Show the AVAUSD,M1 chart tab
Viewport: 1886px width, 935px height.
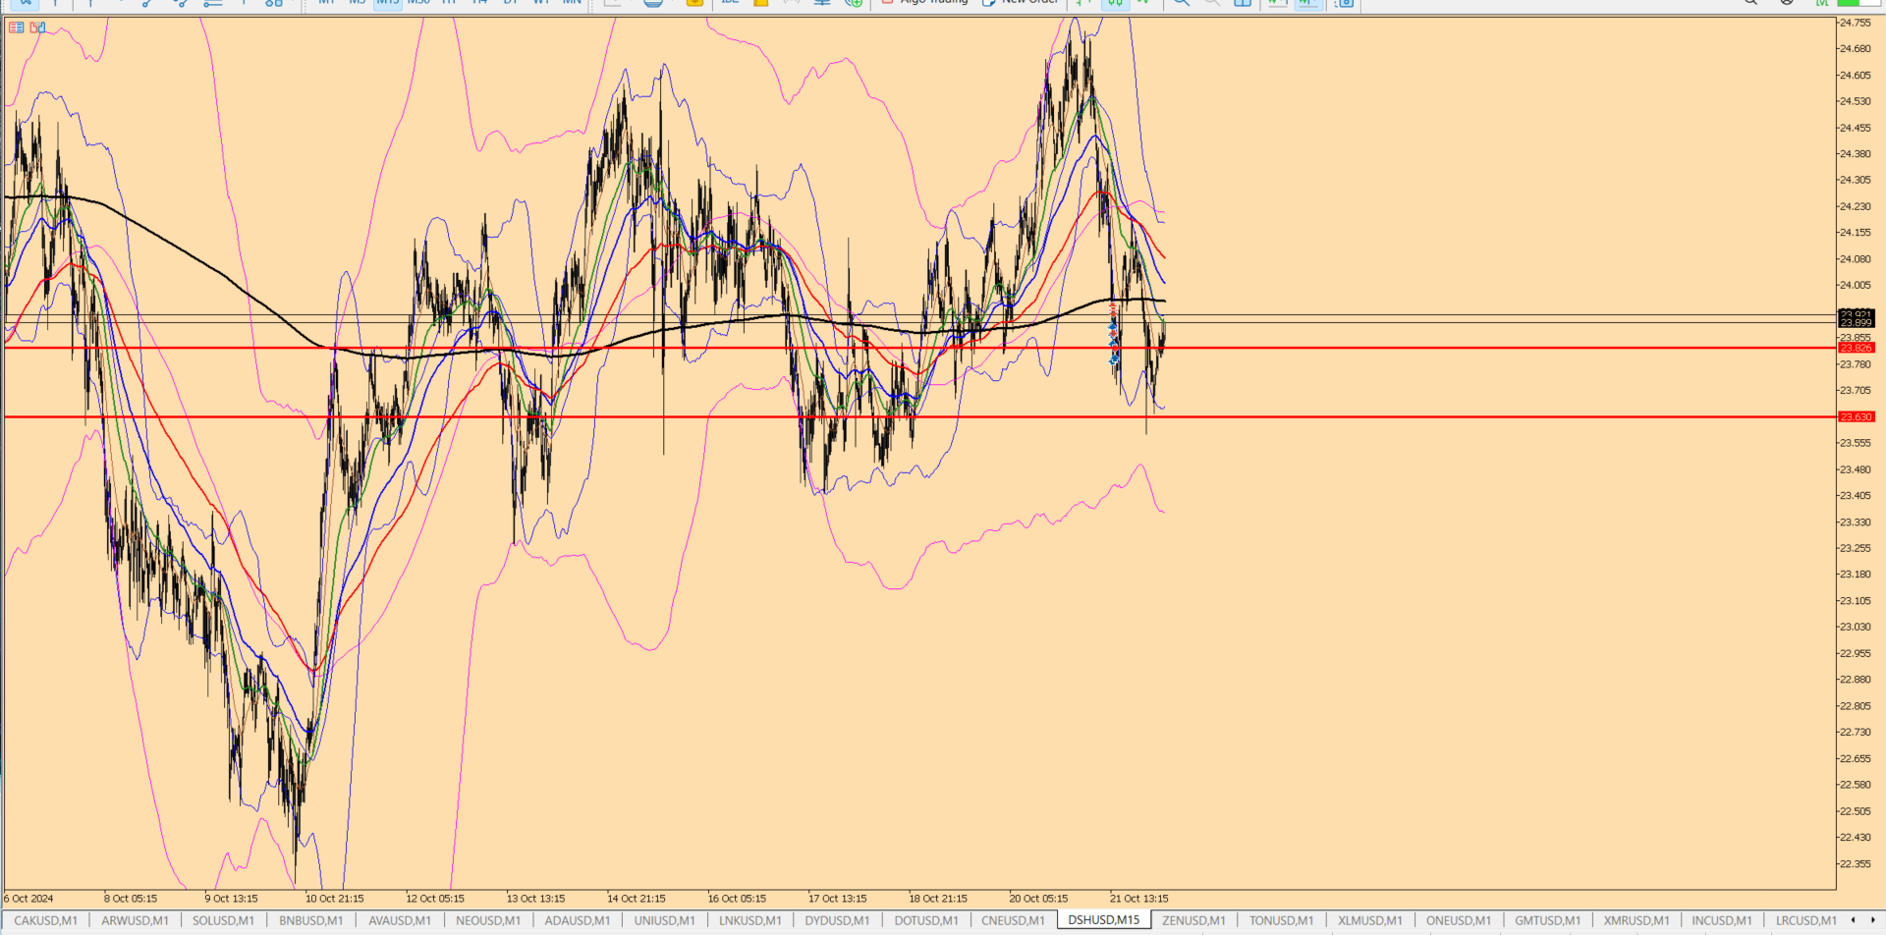coord(400,920)
